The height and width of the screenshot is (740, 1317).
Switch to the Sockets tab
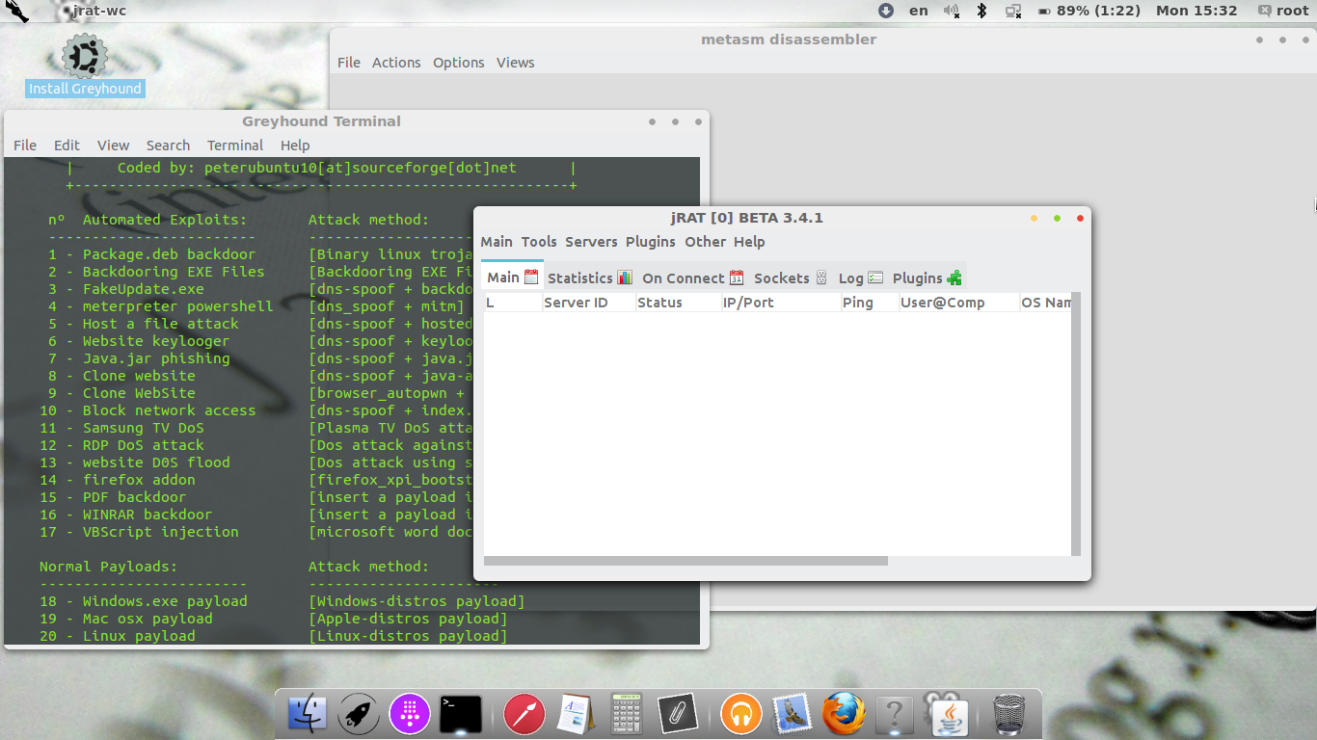[x=791, y=277]
